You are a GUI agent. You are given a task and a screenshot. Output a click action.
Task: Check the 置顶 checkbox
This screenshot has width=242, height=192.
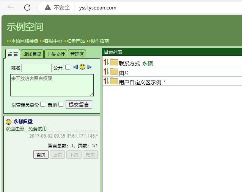(61, 104)
